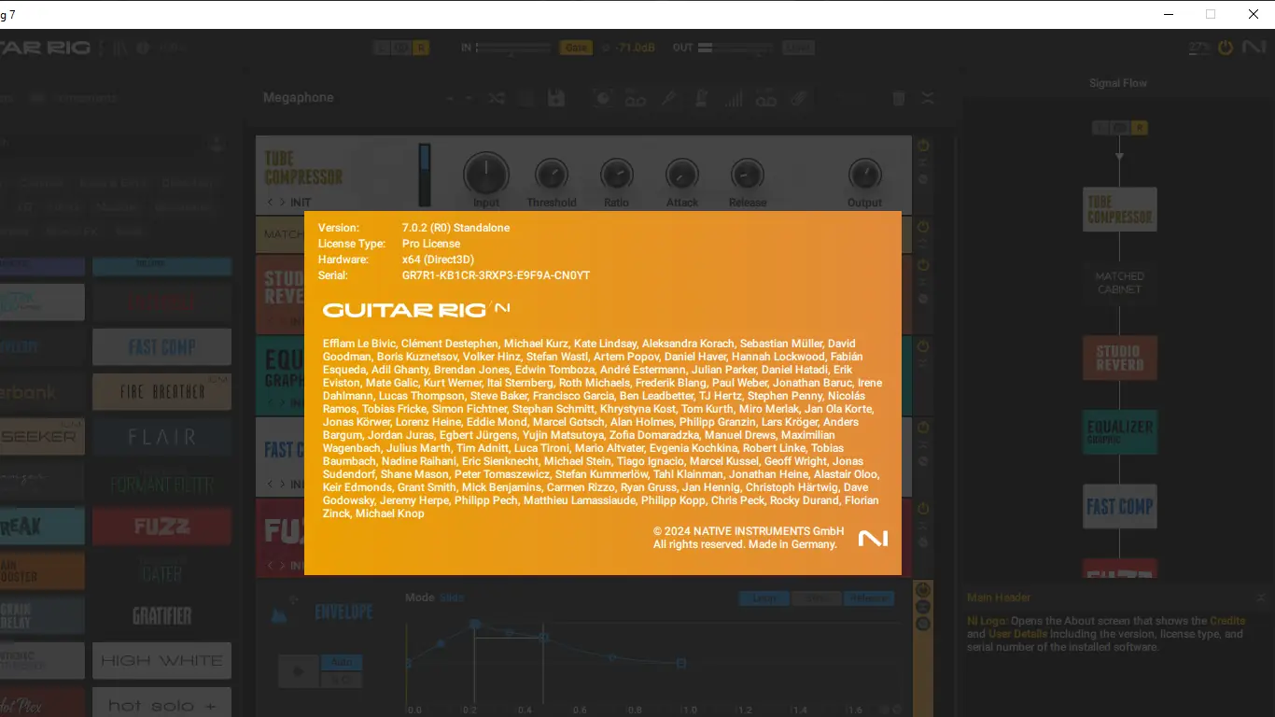Click the info icon in the header

(x=143, y=48)
